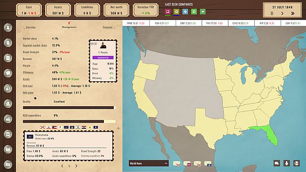This screenshot has height=172, width=306.
Task: Go to previous state card
Action: 62,166
